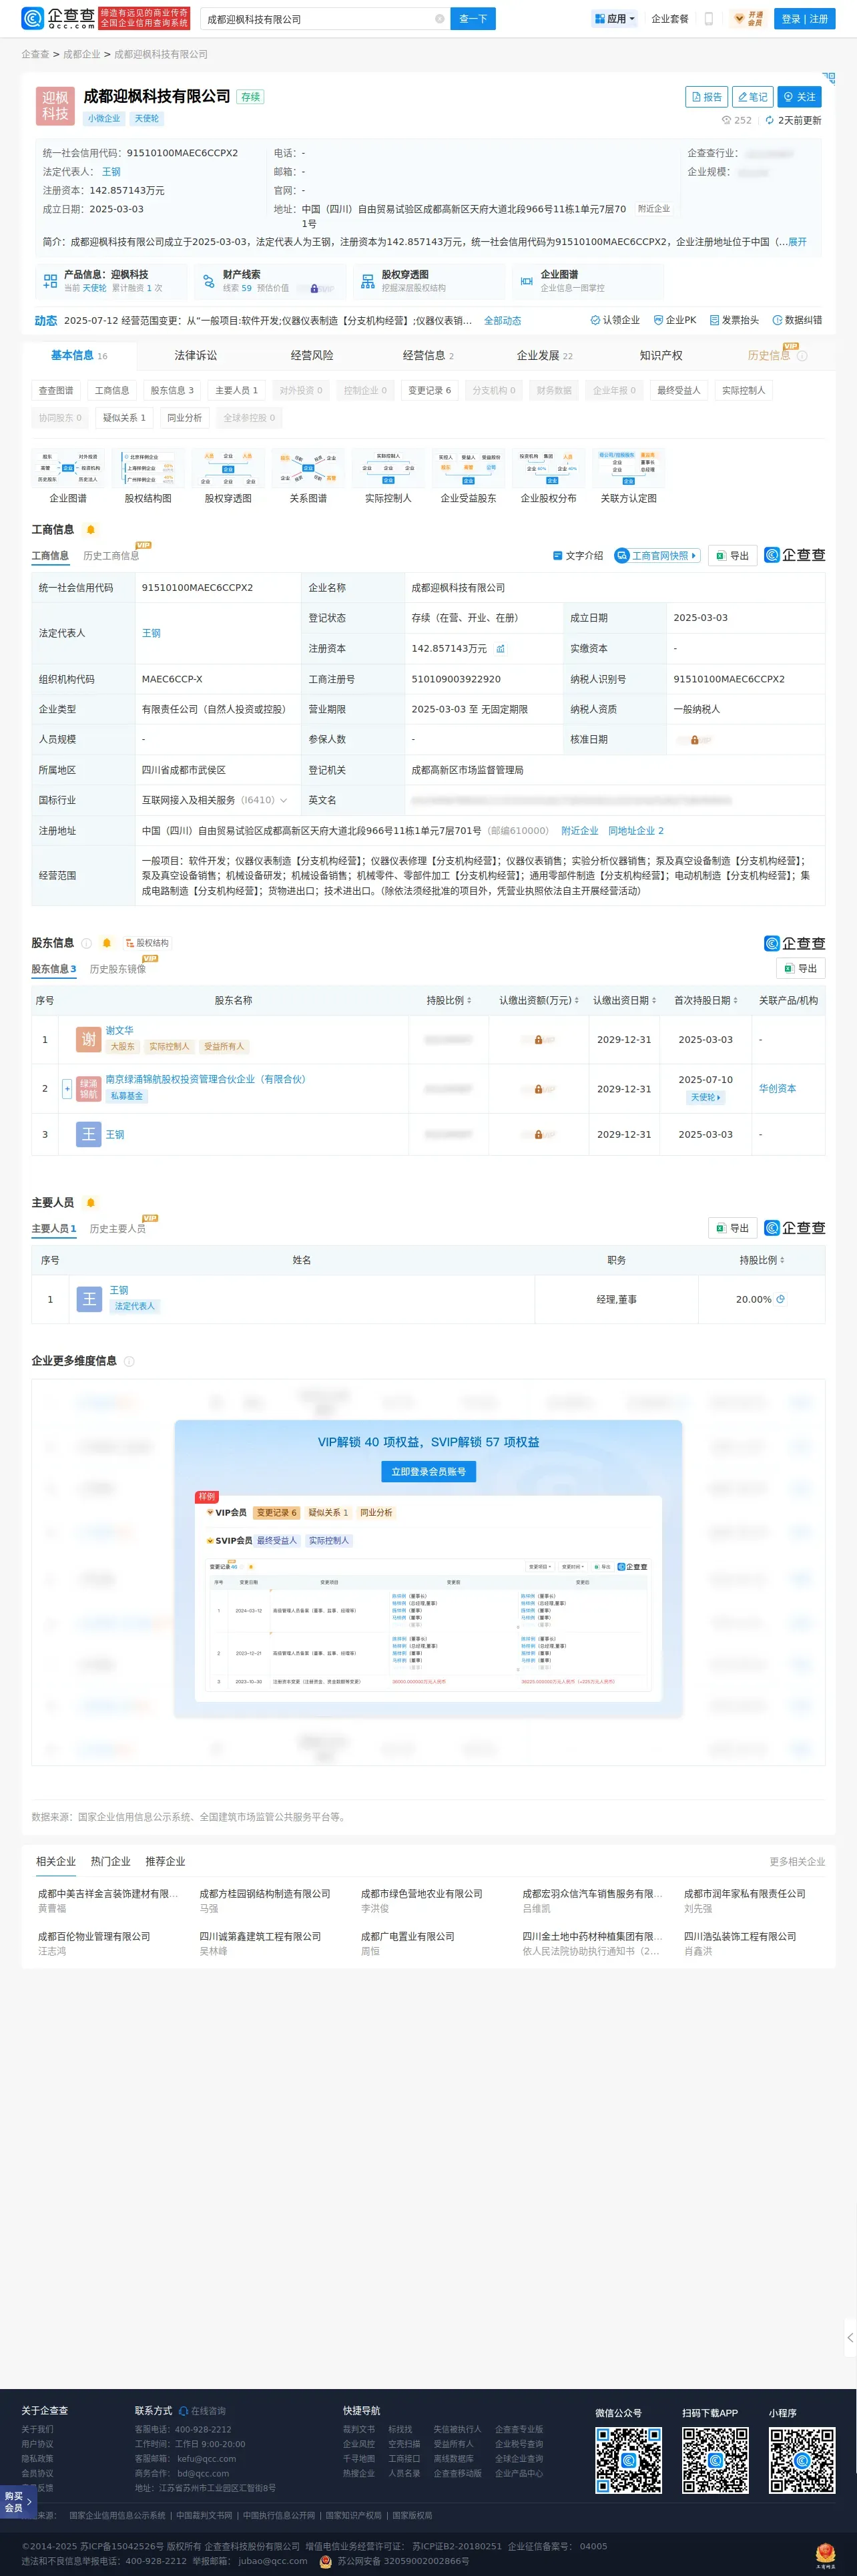Click 立即登录会员账号 button
Viewport: 857px width, 2576px height.
click(428, 1472)
